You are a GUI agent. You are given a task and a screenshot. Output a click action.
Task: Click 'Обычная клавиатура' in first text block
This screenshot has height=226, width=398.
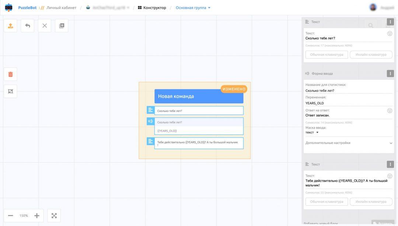(327, 55)
